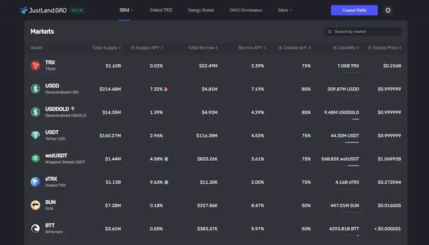Click the flame icon beside USDD 7.32%
The image size is (429, 245).
click(x=166, y=89)
